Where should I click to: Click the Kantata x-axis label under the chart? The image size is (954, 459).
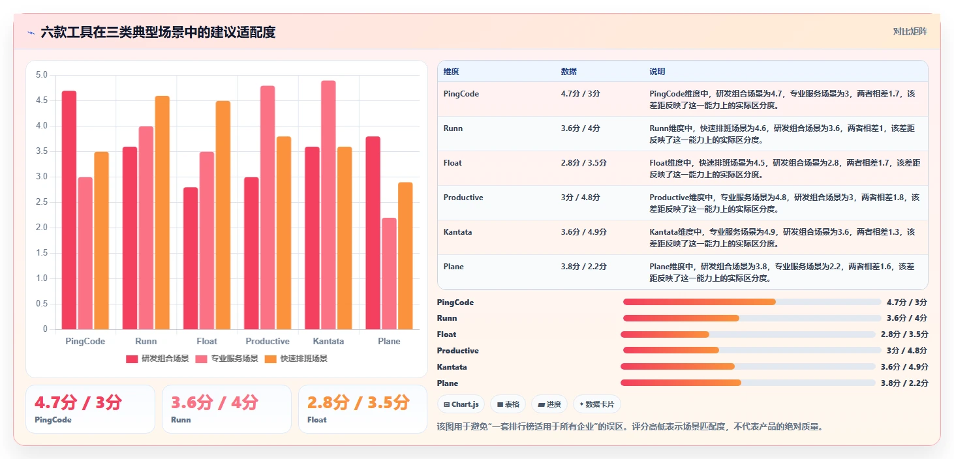pyautogui.click(x=328, y=341)
